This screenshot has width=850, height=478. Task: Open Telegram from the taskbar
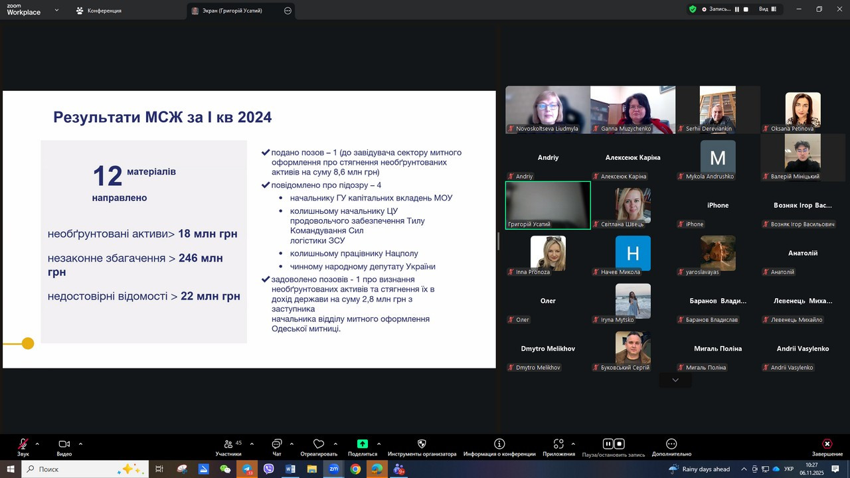[x=246, y=469]
